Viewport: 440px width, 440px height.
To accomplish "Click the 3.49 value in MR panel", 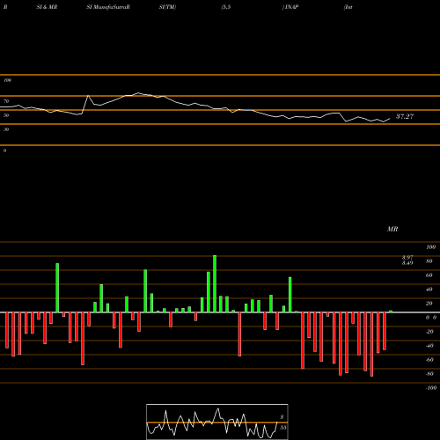I will [407, 262].
